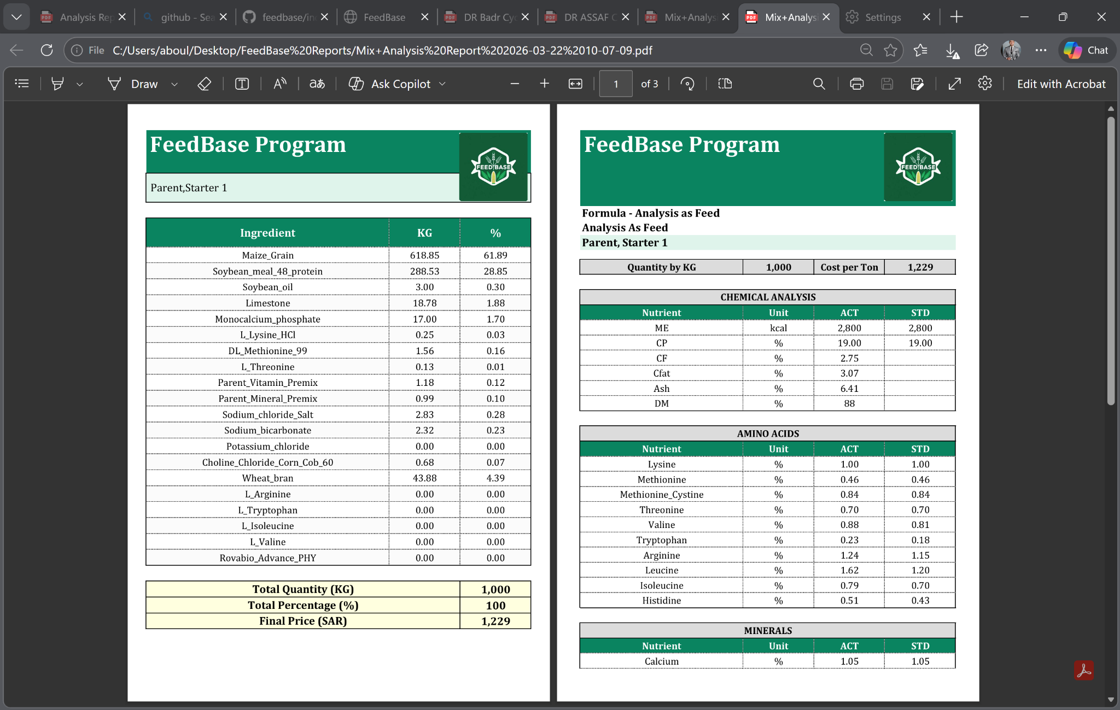Open the highlighter color dropdown
Screen dimensions: 1120x710
coord(80,84)
